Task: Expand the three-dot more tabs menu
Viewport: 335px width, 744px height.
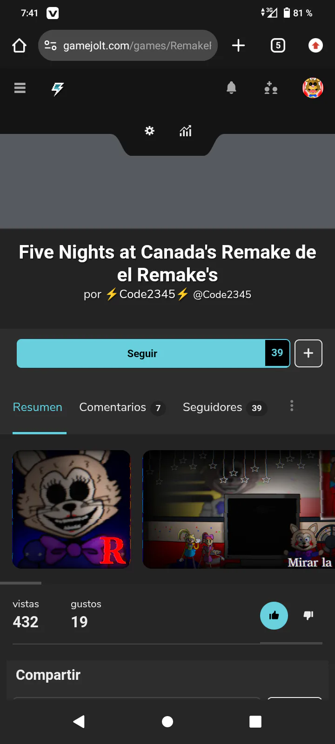Action: click(x=292, y=406)
